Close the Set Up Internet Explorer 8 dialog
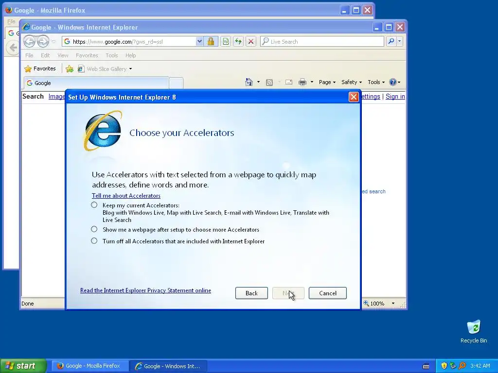Image resolution: width=498 pixels, height=373 pixels. (354, 97)
